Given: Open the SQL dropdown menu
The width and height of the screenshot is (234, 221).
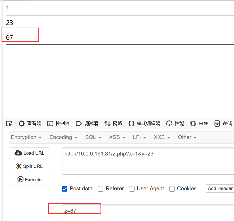Looking at the screenshot, I should tap(93, 137).
